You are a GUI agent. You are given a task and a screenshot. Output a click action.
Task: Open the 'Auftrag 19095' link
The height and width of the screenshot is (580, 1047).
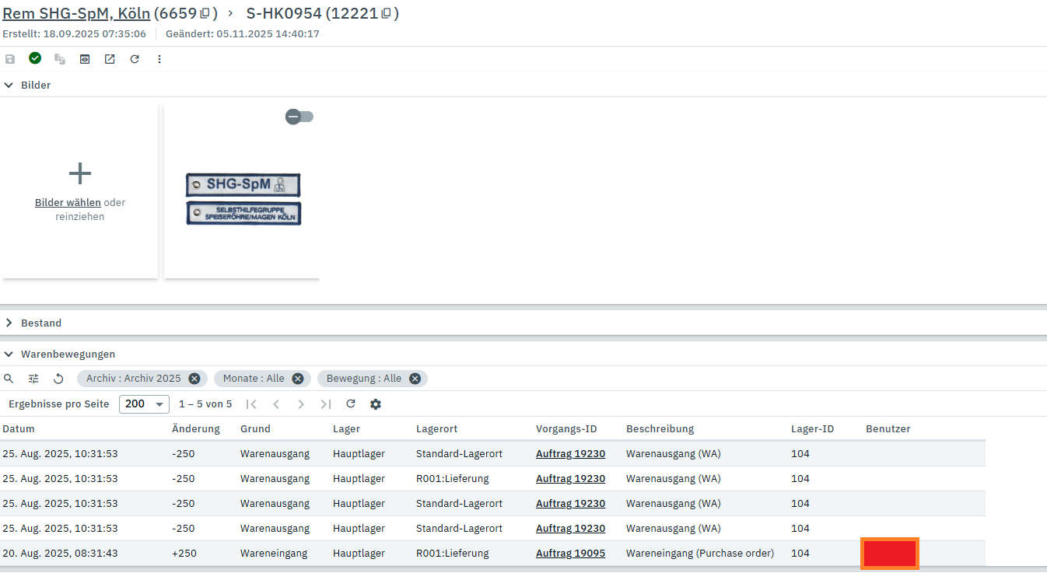570,554
